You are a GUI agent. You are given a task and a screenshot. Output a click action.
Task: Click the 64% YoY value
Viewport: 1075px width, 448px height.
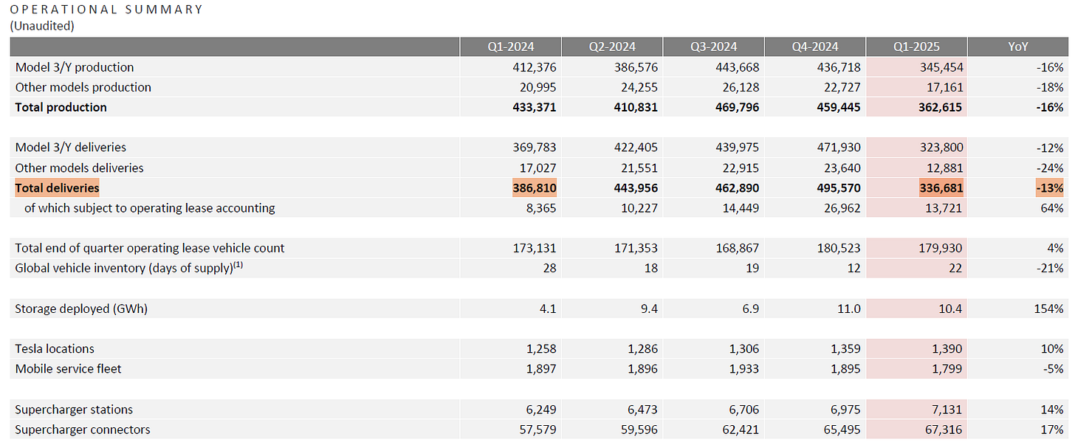click(1052, 208)
